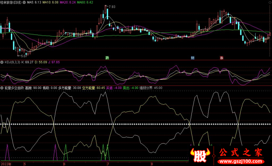Click the green 跌 event marker
Screen dimensions: 272x166
click(107, 58)
